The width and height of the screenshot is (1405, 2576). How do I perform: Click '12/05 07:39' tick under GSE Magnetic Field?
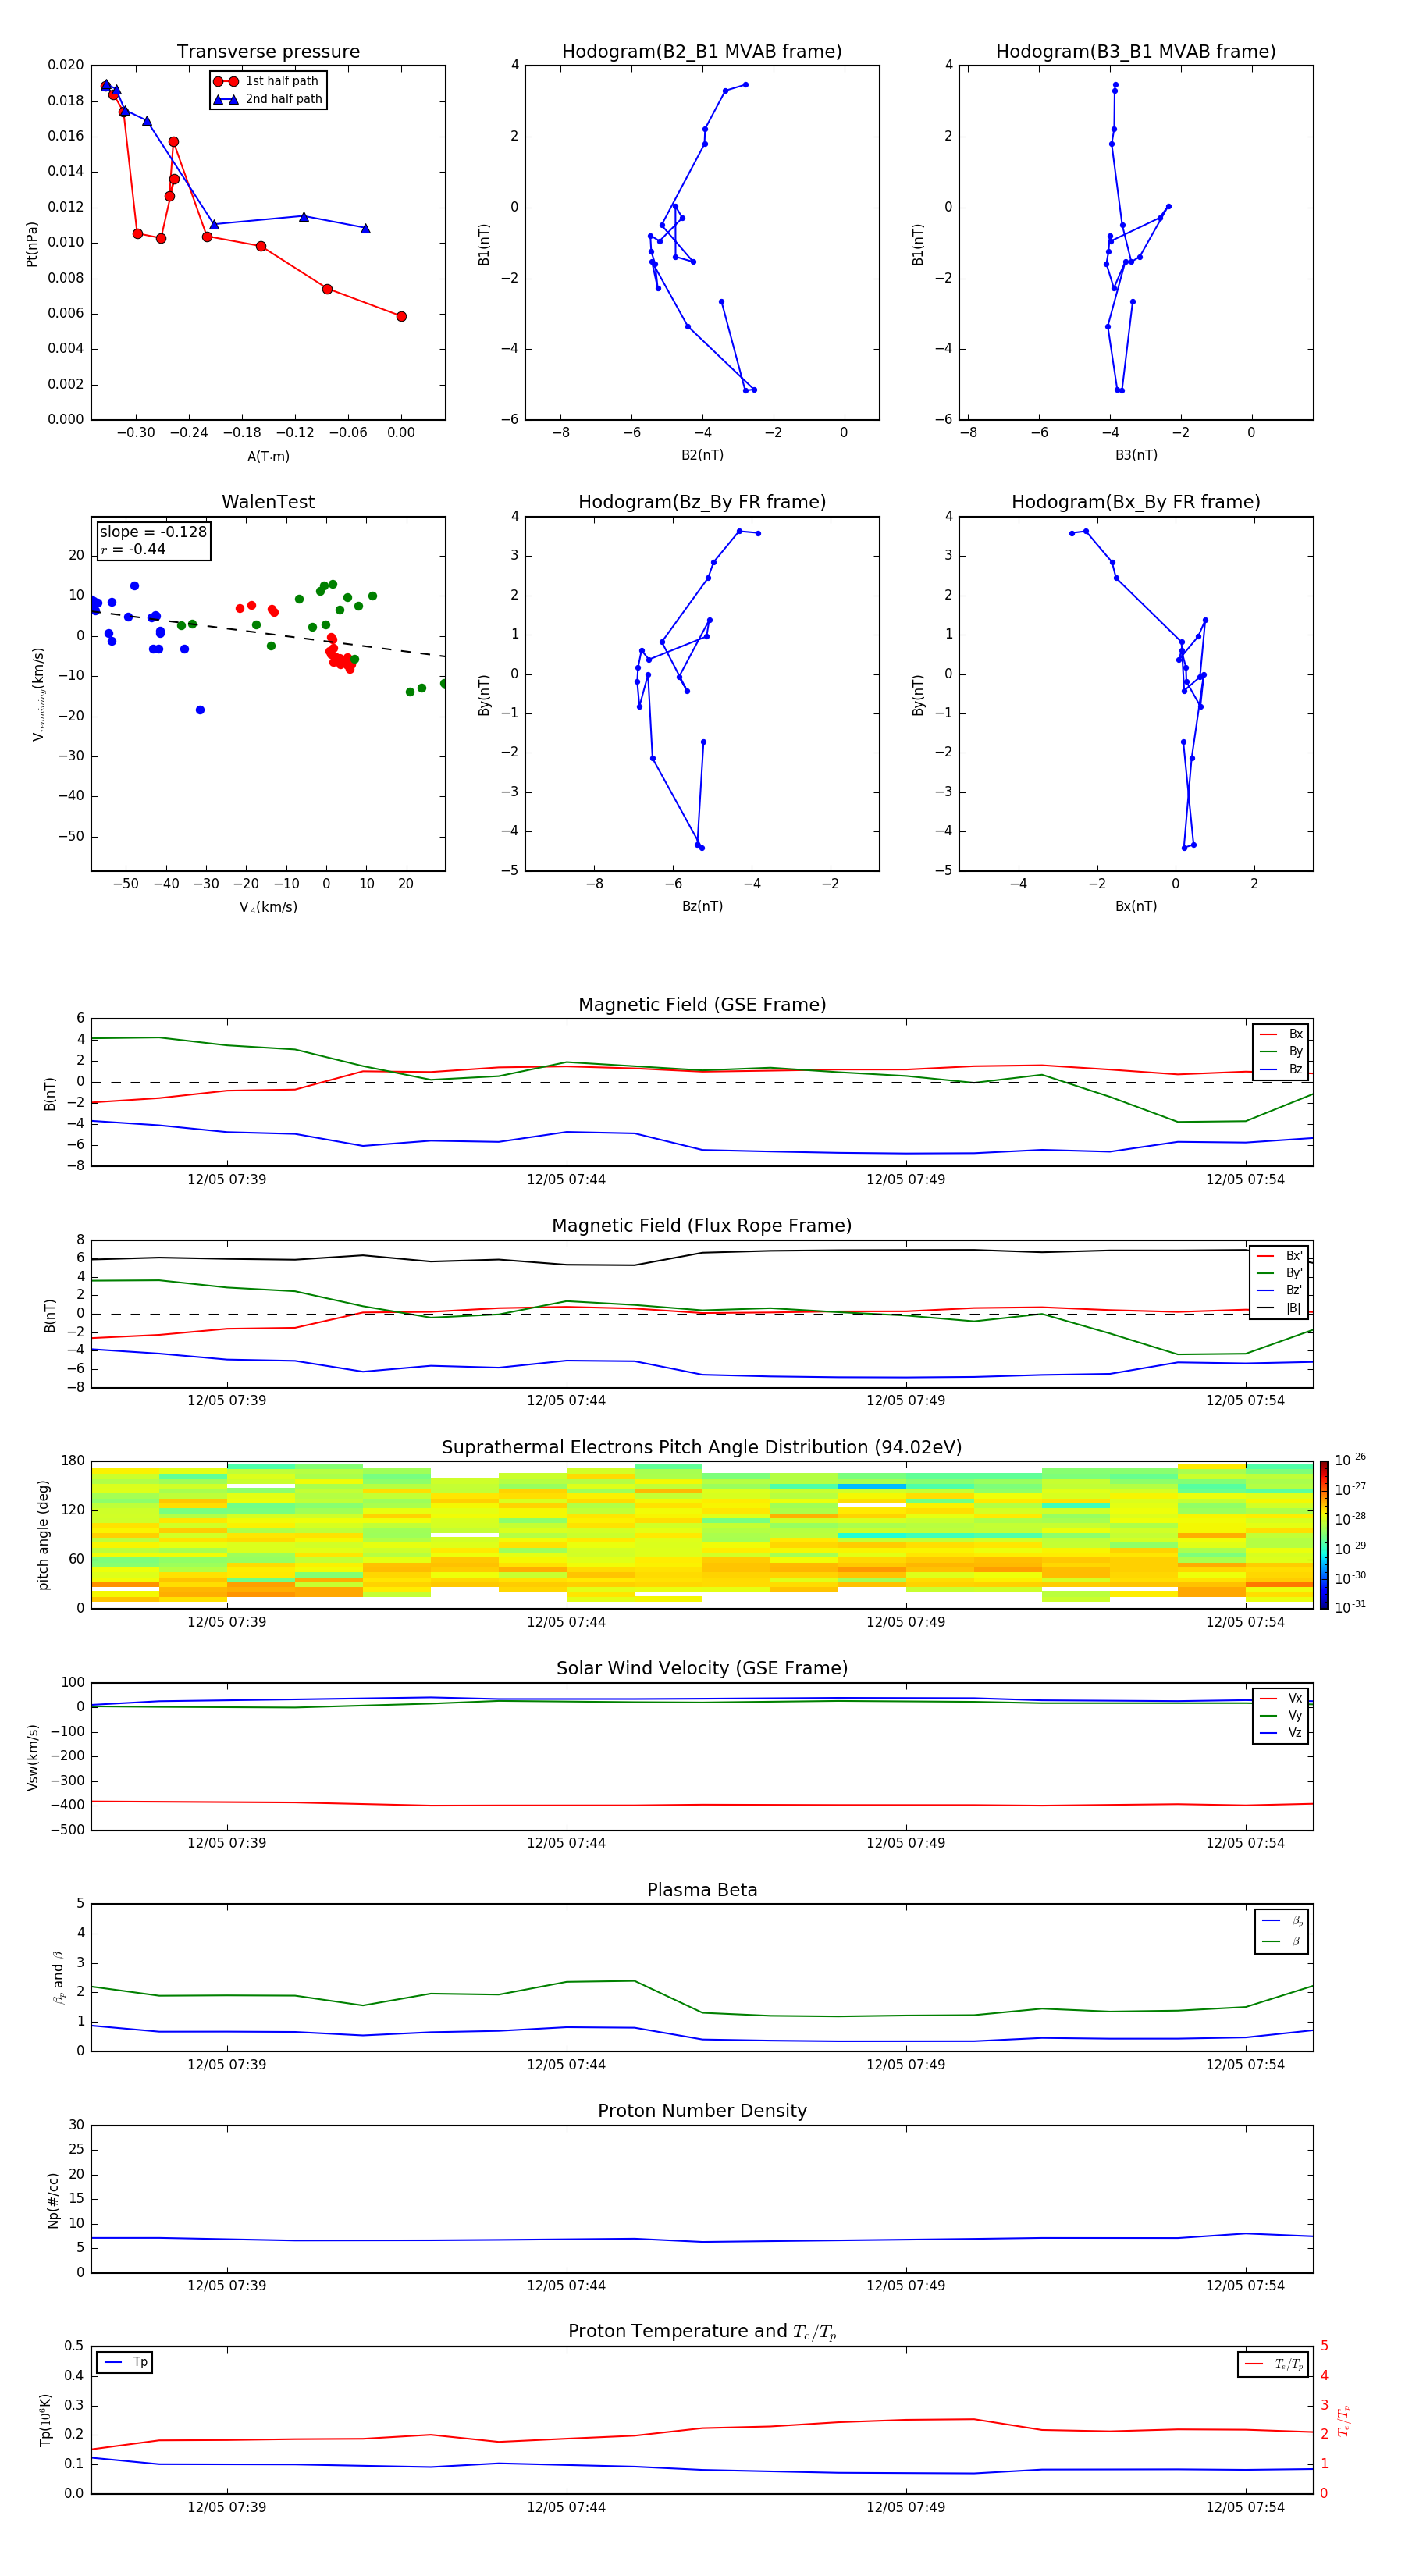tap(227, 1179)
